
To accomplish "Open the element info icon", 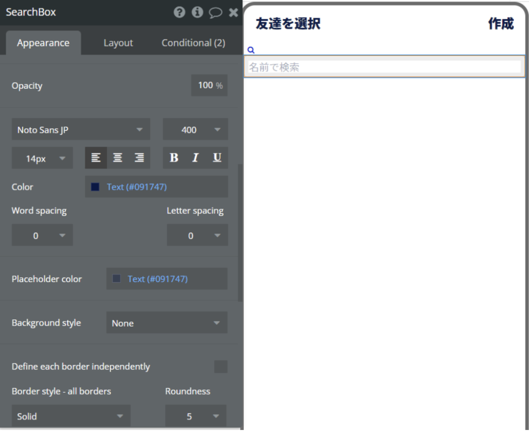I will point(197,12).
